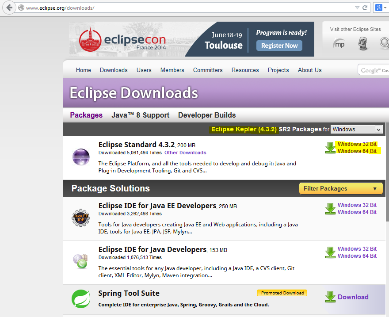Click the Register Now button
Viewport: 389px width, 317px height.
coord(279,46)
